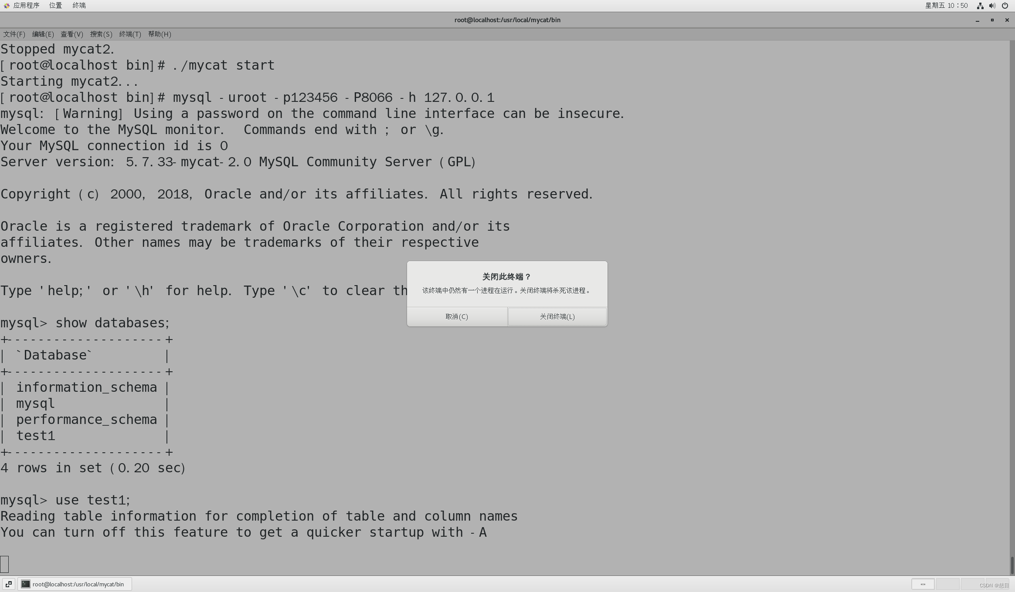Click the 关闭此终端？ dialog title
Image resolution: width=1015 pixels, height=592 pixels.
(x=507, y=276)
